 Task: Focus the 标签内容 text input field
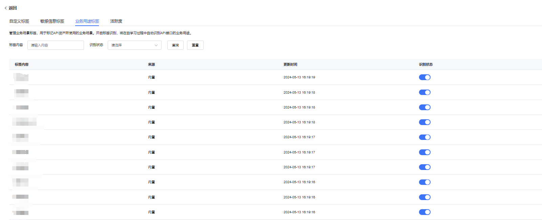tap(56, 45)
